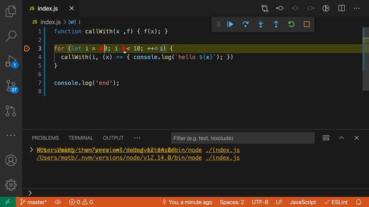The image size is (369, 207).
Task: Click Step Over in debug toolbar
Action: tap(246, 24)
